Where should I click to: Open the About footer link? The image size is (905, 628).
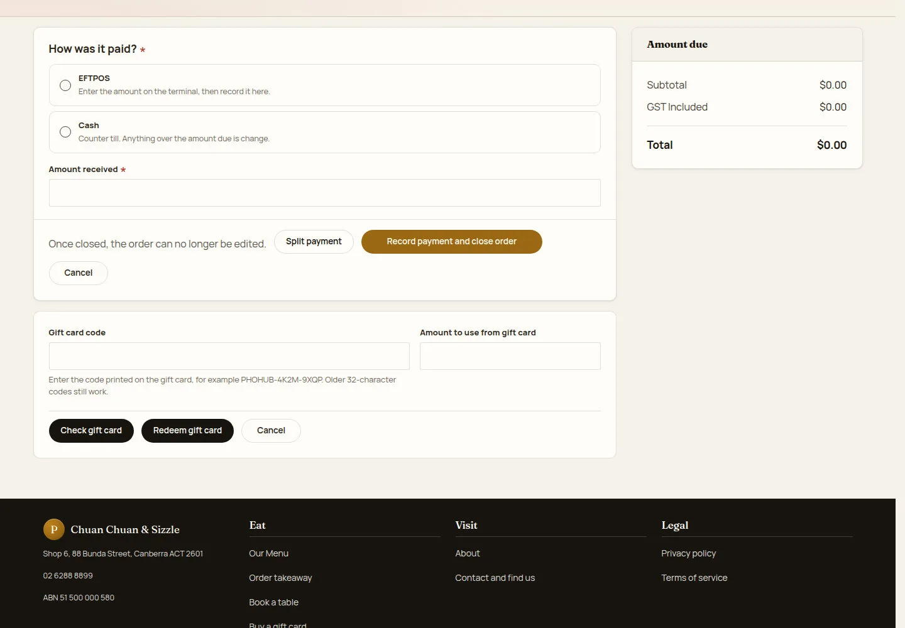pyautogui.click(x=467, y=553)
